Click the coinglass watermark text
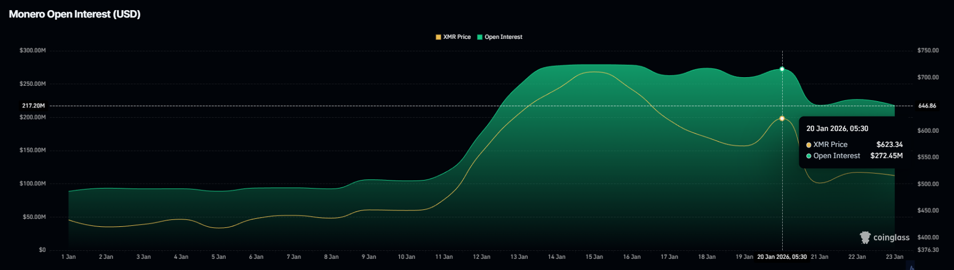Viewport: 954px width, 270px height. [891, 238]
